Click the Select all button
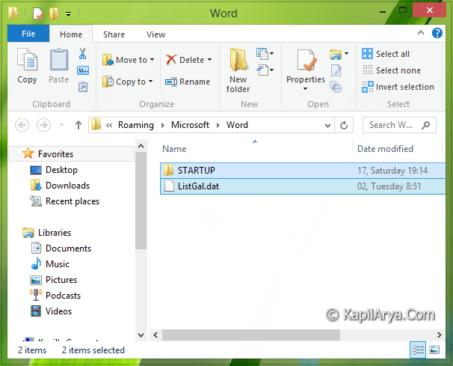The width and height of the screenshot is (453, 366). pyautogui.click(x=386, y=54)
